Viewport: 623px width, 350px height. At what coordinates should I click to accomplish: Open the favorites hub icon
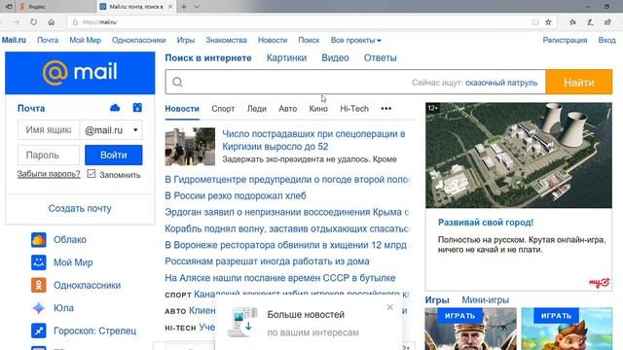572,22
